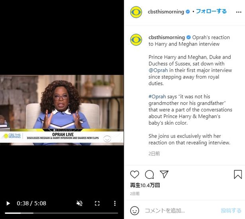Open post options three-dot menu

pos(239,12)
